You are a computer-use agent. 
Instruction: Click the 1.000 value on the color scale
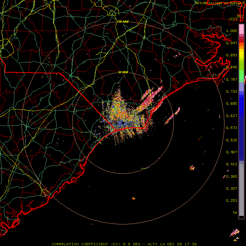pyautogui.click(x=232, y=31)
